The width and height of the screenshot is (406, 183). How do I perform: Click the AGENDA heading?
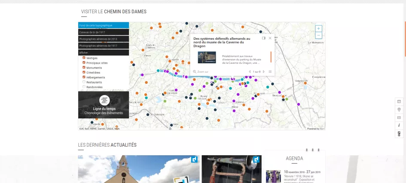click(294, 158)
